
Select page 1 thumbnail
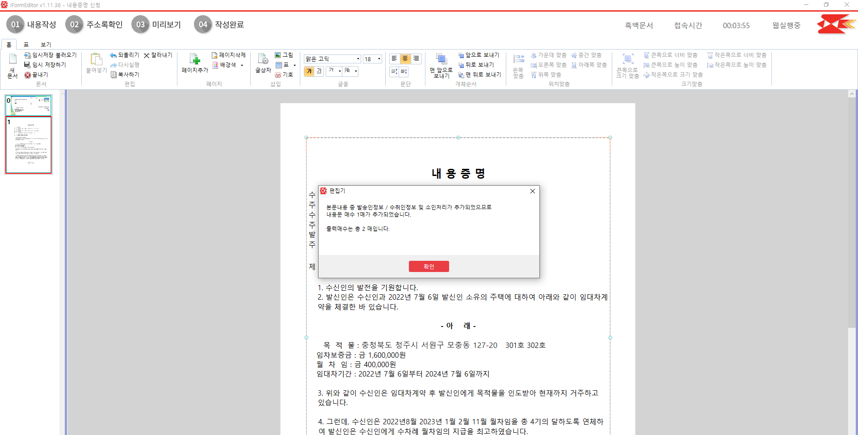click(x=29, y=145)
